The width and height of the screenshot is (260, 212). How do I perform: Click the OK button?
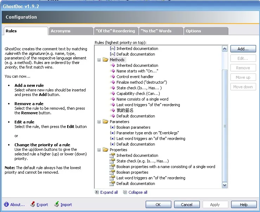158,205
